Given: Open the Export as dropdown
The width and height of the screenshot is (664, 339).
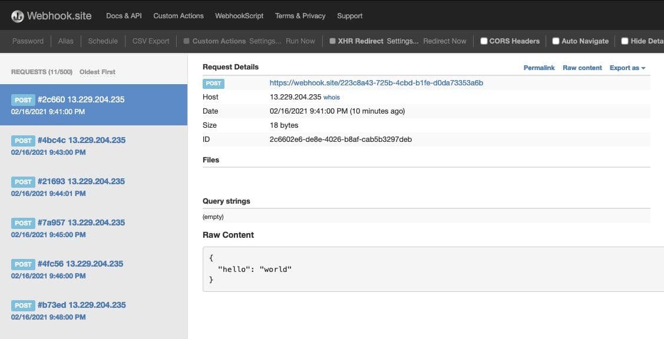Looking at the screenshot, I should coord(626,68).
